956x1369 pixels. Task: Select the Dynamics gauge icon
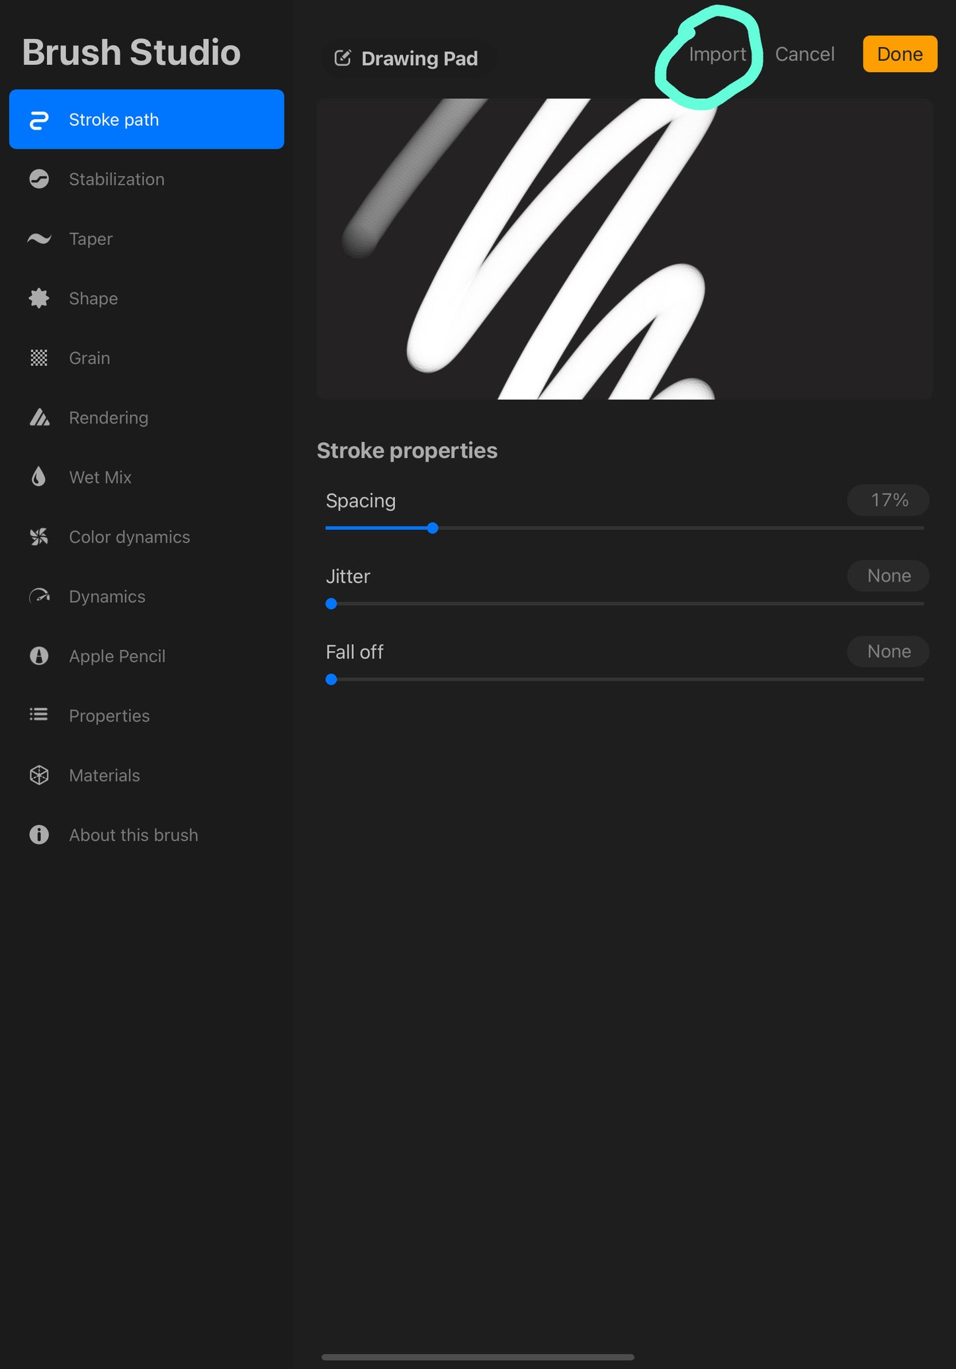pyautogui.click(x=39, y=596)
